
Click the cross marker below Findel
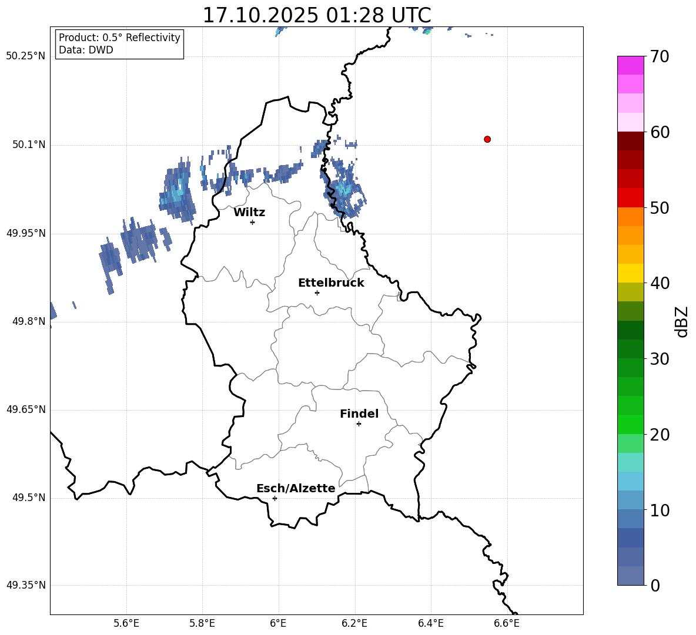(359, 424)
